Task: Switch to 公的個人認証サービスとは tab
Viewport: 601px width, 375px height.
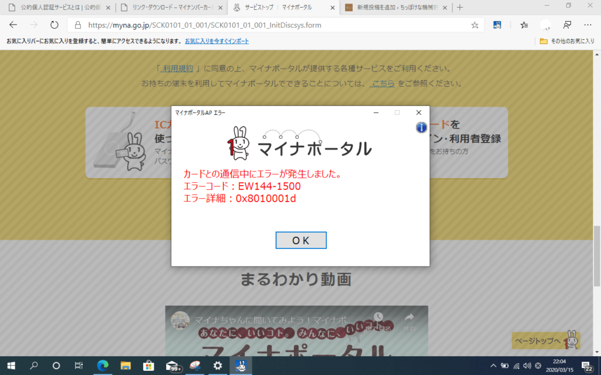Action: tap(58, 8)
